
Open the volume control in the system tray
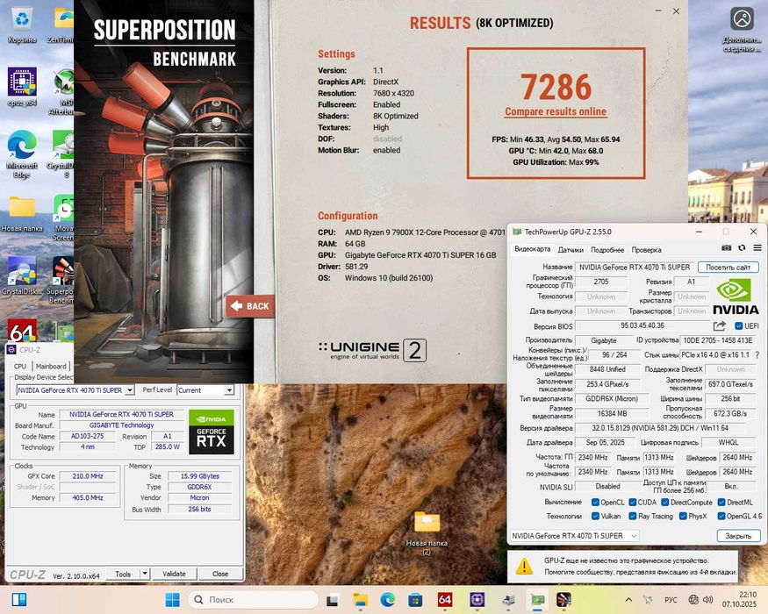707,599
